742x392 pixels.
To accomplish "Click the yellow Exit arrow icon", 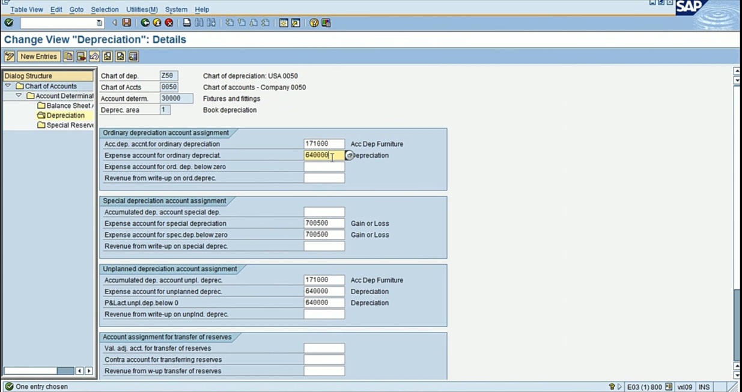I will pyautogui.click(x=157, y=23).
